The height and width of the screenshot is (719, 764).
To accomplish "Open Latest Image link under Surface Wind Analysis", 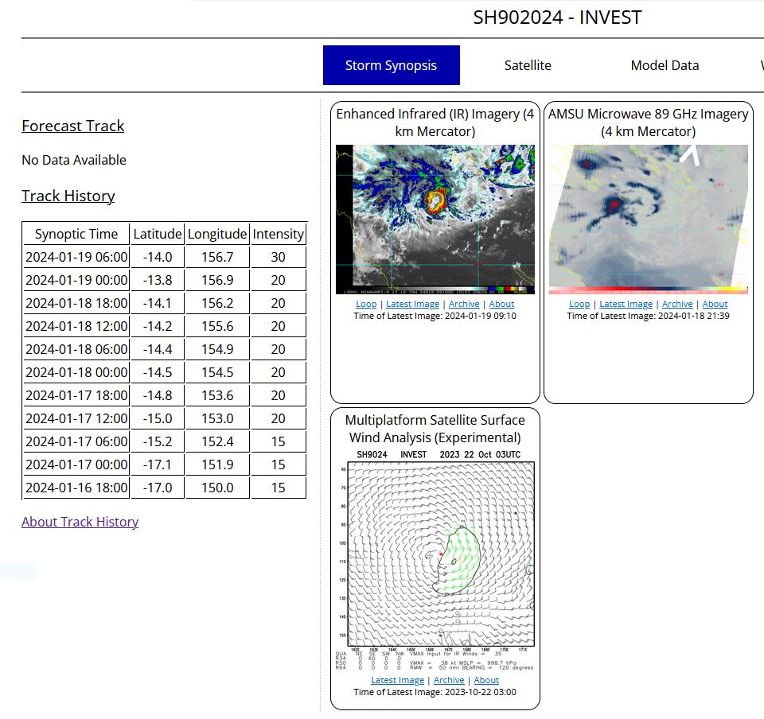I will [398, 680].
